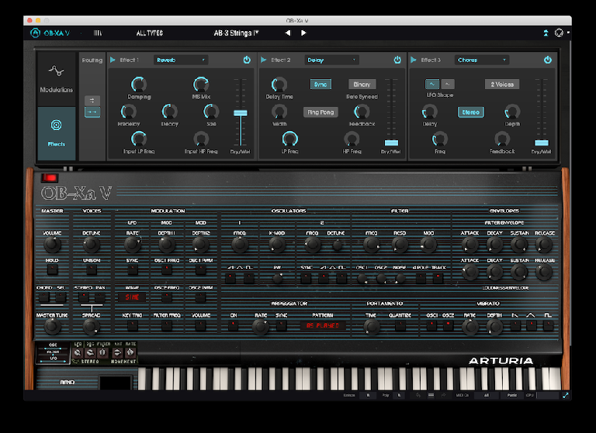
Task: Open the Arturia OB-Xa V main menu
Action: tap(50, 33)
